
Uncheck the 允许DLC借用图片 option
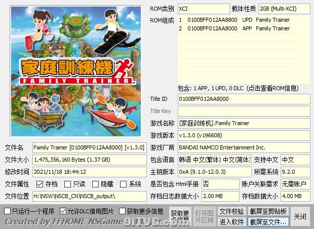[x=63, y=211]
